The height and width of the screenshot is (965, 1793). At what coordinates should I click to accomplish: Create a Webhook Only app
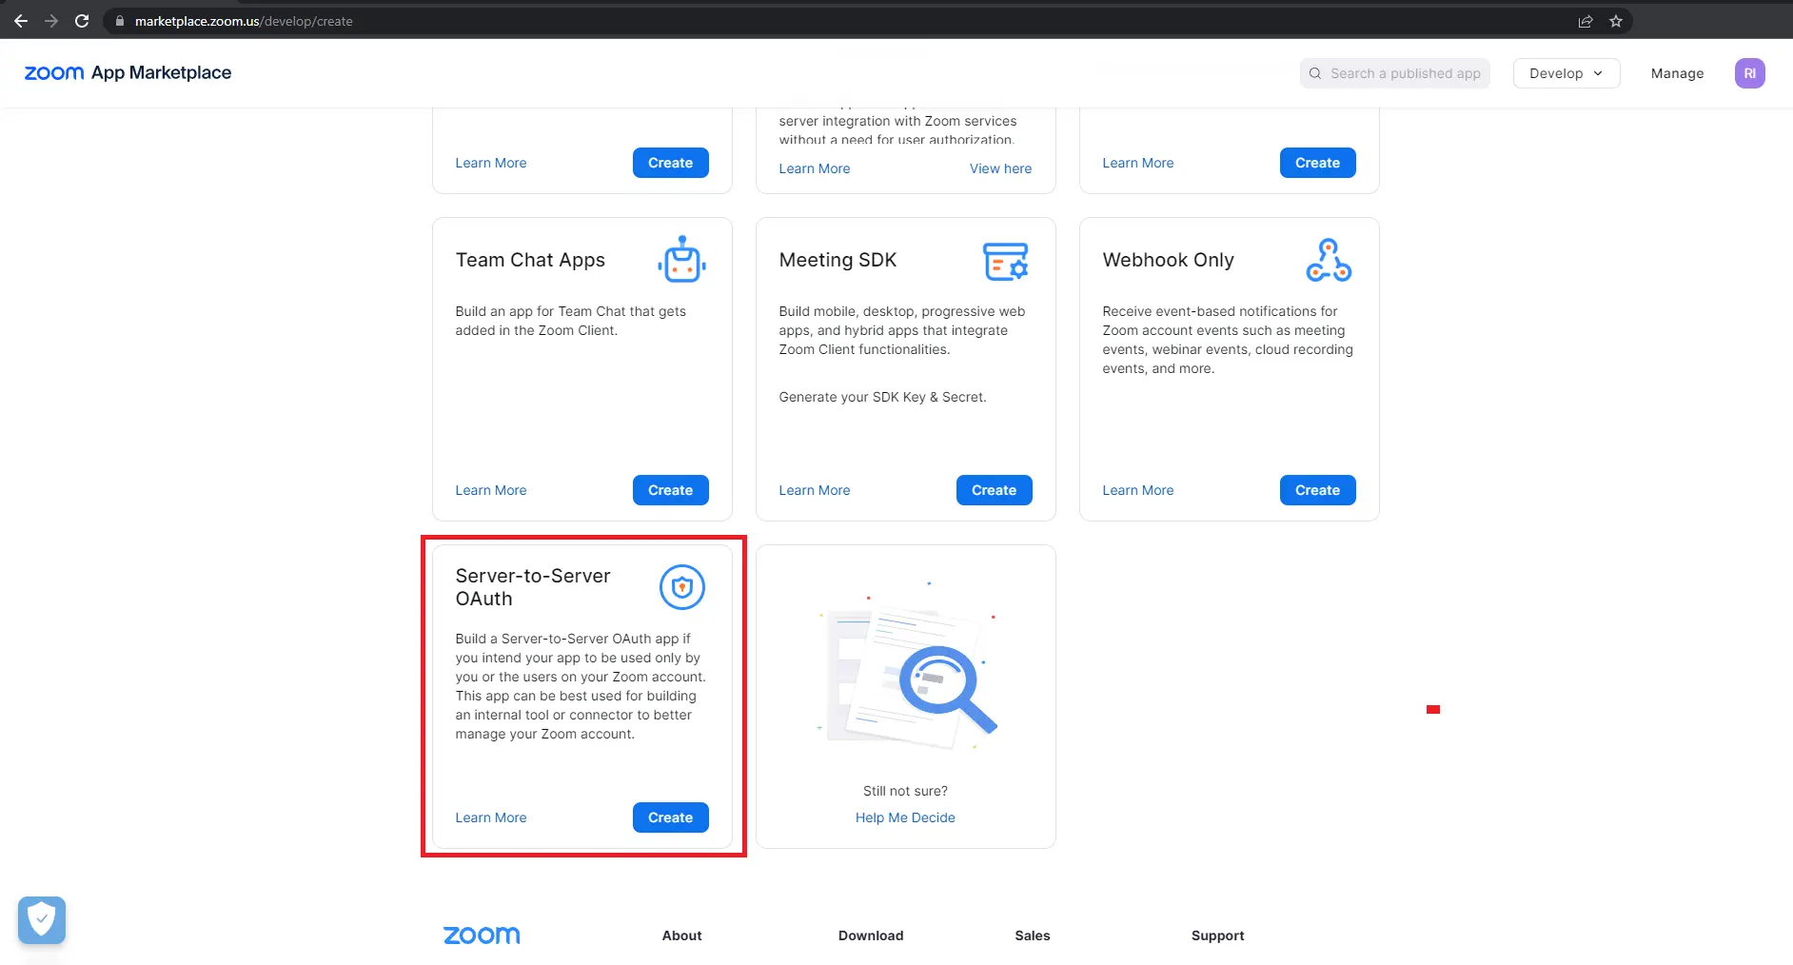click(x=1318, y=490)
